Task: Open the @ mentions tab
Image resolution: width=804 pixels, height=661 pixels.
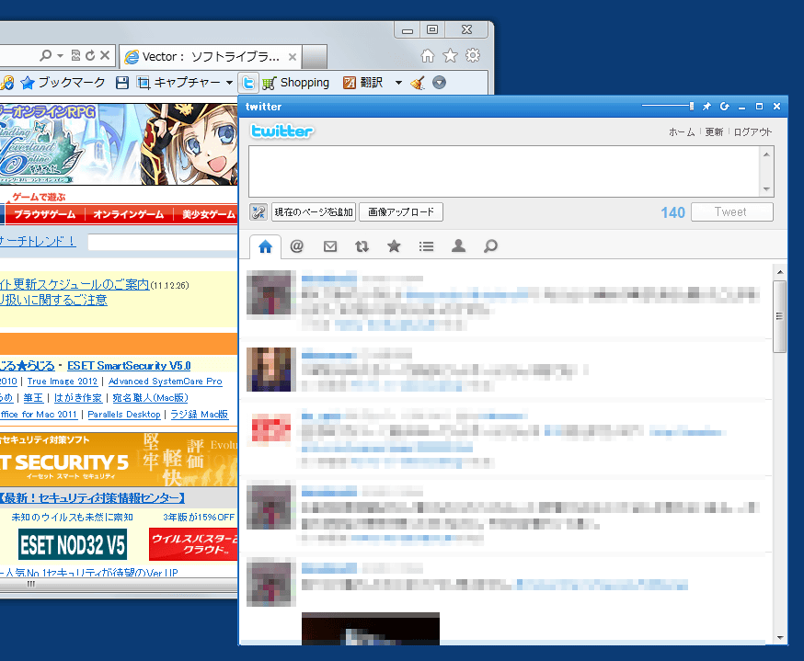Action: pos(297,246)
